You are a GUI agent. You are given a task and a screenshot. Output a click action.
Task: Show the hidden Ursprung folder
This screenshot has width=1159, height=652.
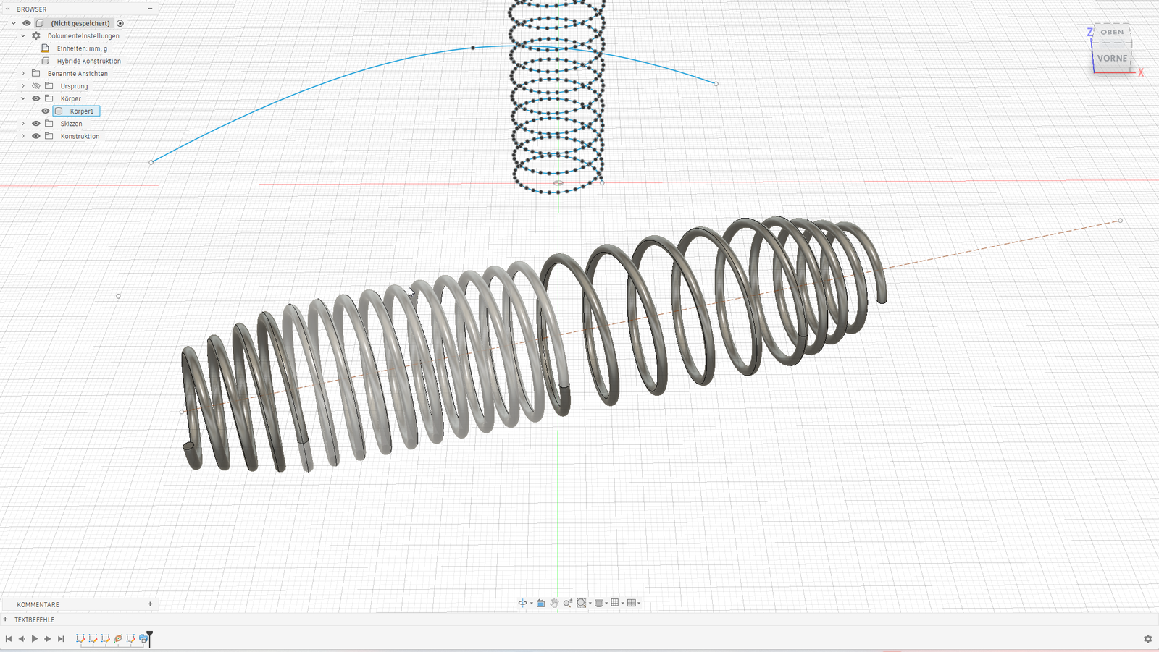point(36,86)
